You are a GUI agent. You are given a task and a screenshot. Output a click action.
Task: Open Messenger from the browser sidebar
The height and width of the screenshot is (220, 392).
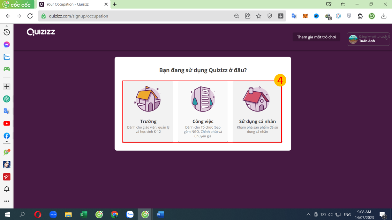tap(7, 45)
